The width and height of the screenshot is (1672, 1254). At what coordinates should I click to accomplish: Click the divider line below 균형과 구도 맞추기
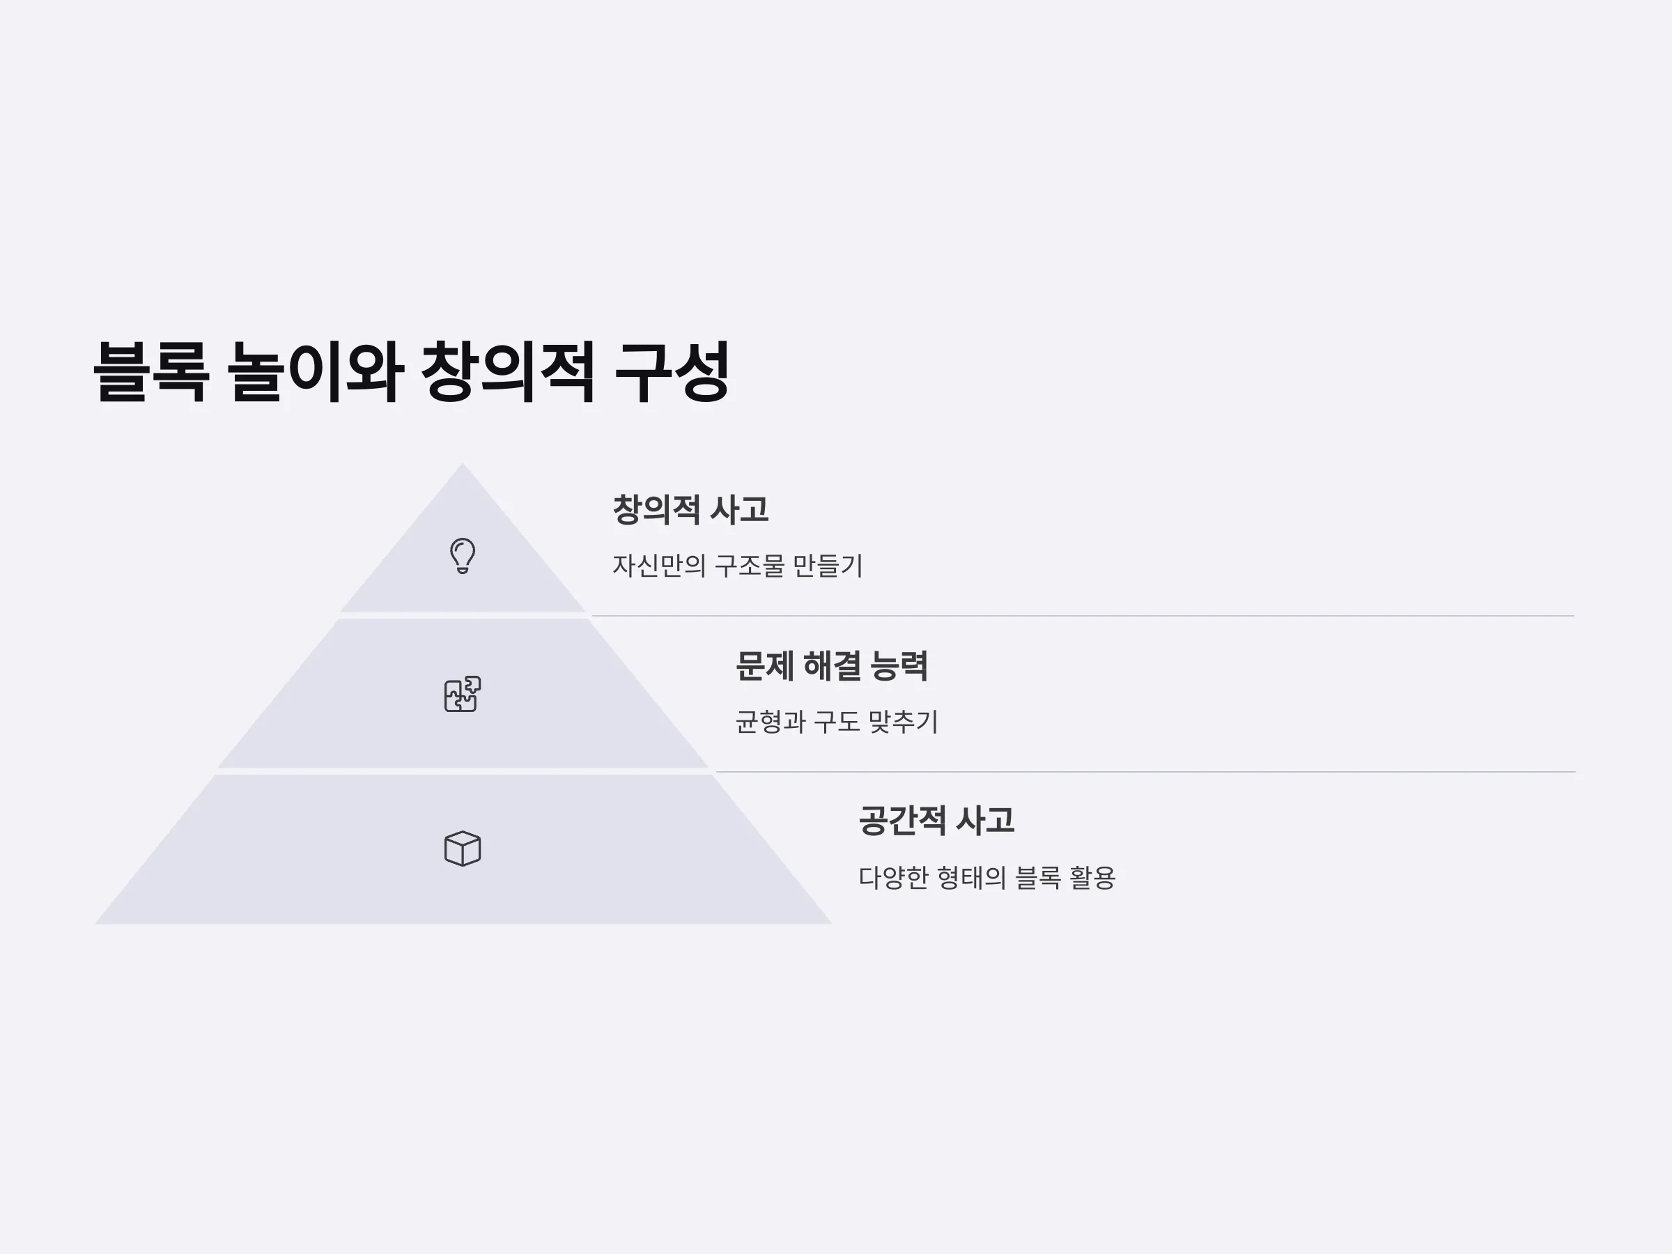(x=1145, y=772)
